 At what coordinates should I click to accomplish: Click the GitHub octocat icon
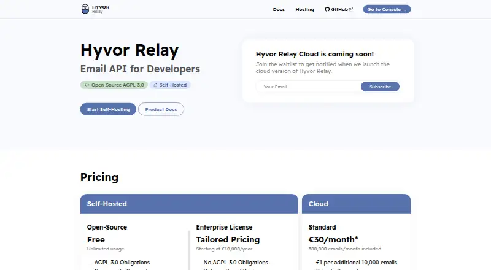(327, 9)
